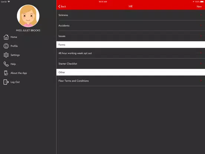Open Flexr Terms and Conditions
The height and width of the screenshot is (154, 205).
click(x=131, y=81)
